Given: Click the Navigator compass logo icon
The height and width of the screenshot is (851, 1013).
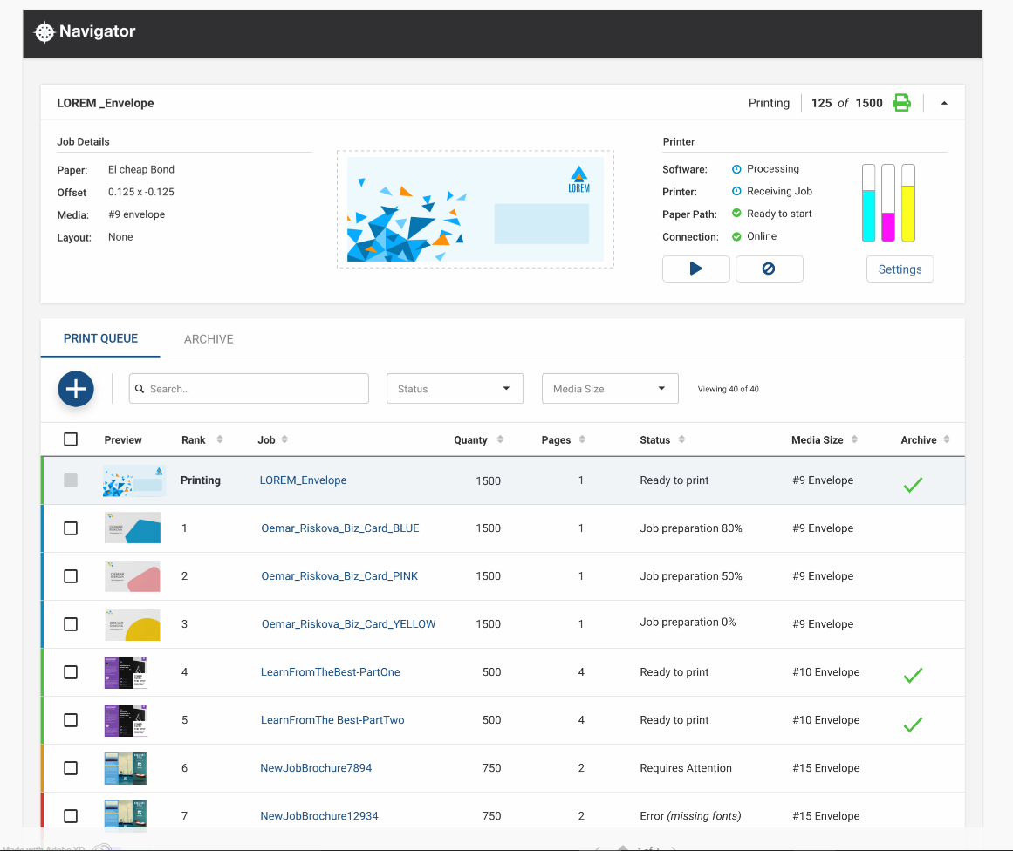Looking at the screenshot, I should coord(44,31).
